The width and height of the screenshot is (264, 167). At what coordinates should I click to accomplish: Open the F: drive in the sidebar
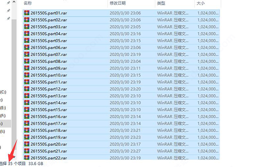(x=3, y=116)
